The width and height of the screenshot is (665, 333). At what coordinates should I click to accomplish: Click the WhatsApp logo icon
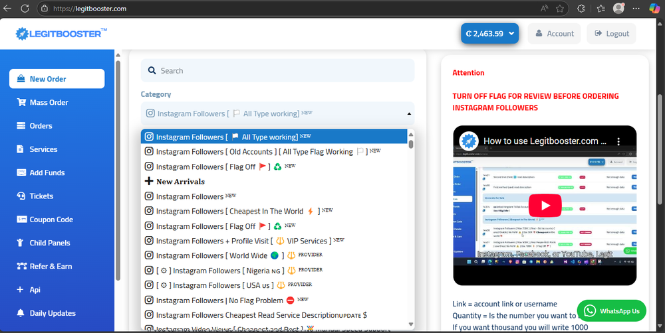click(590, 311)
